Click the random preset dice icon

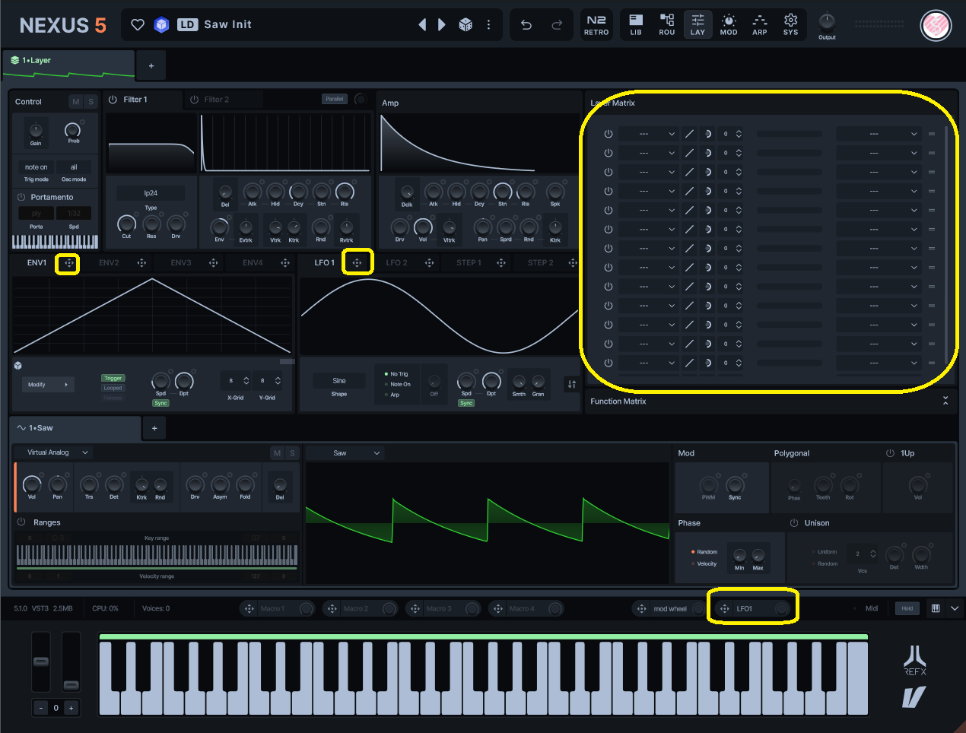tap(466, 25)
